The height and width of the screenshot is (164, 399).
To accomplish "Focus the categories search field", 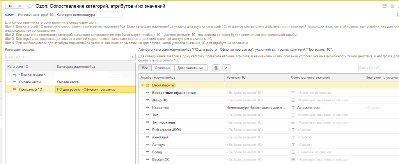I will [x=68, y=57].
